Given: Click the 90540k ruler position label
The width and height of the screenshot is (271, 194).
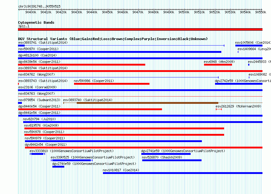Looking at the screenshot, I should tap(245, 12).
